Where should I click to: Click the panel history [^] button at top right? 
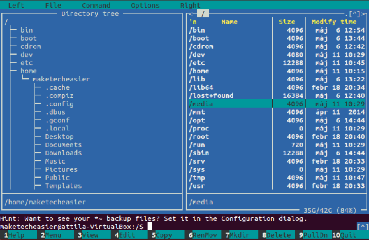[x=355, y=14]
